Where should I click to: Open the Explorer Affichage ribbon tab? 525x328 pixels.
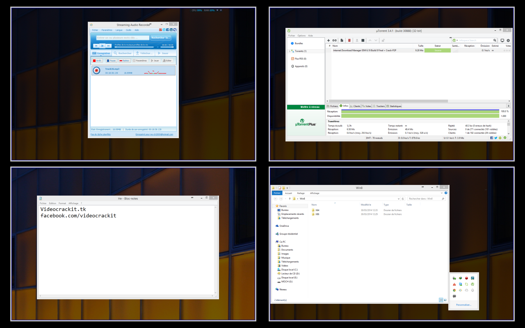click(315, 193)
